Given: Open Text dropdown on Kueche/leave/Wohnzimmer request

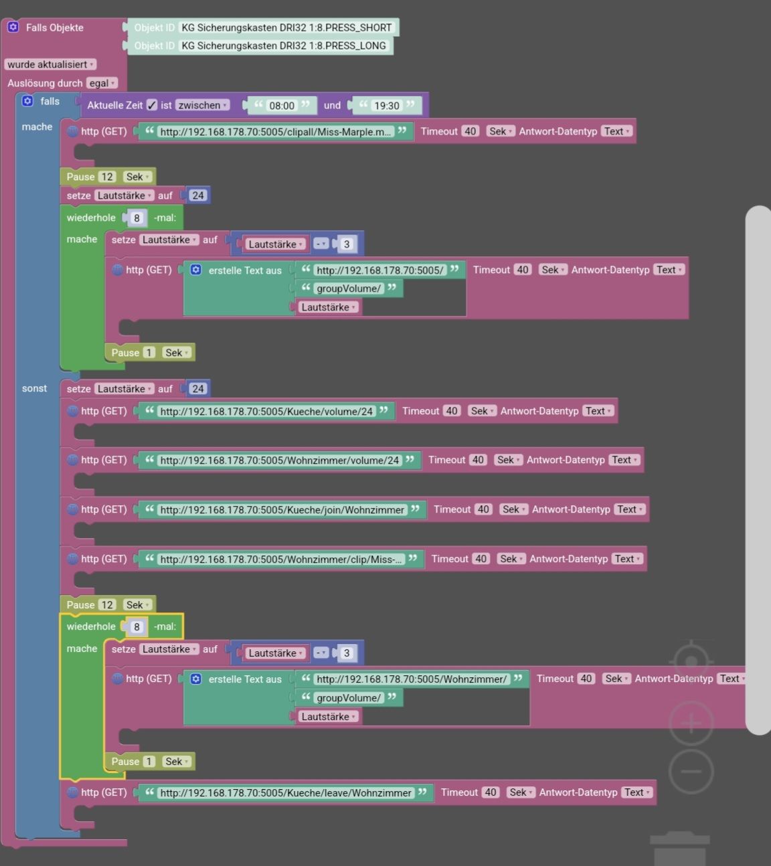Looking at the screenshot, I should coord(636,792).
